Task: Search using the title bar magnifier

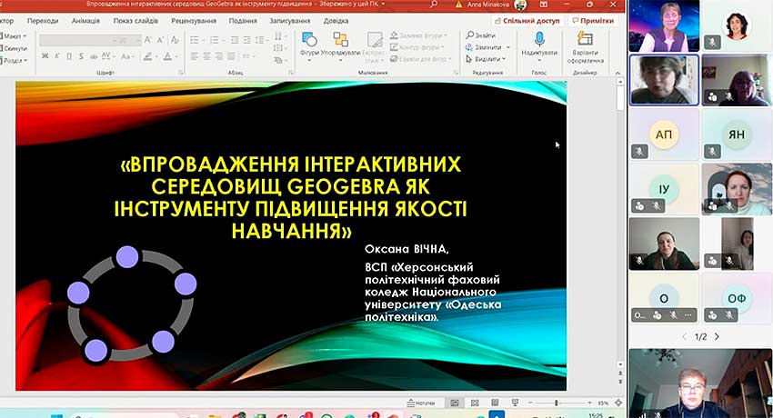Action: point(433,5)
